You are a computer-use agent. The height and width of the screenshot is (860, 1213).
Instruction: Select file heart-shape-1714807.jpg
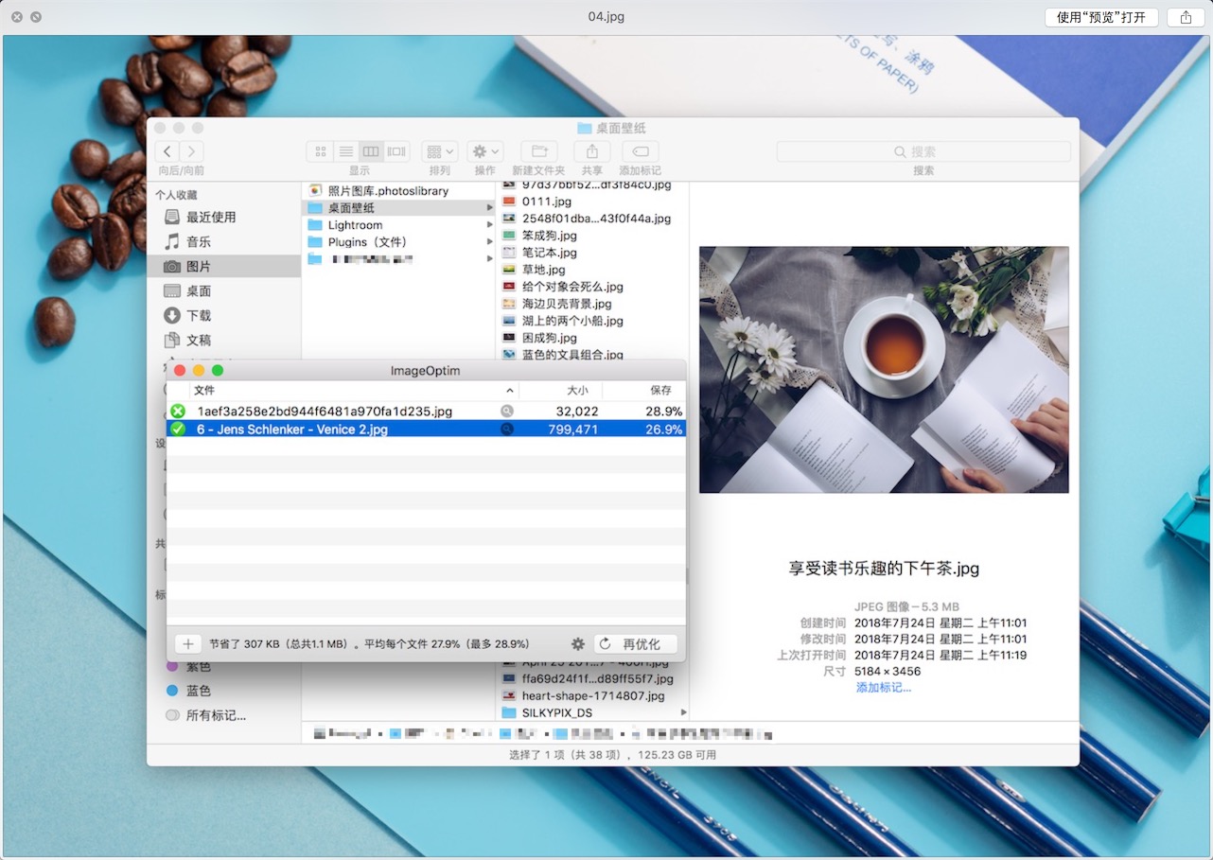click(x=592, y=695)
